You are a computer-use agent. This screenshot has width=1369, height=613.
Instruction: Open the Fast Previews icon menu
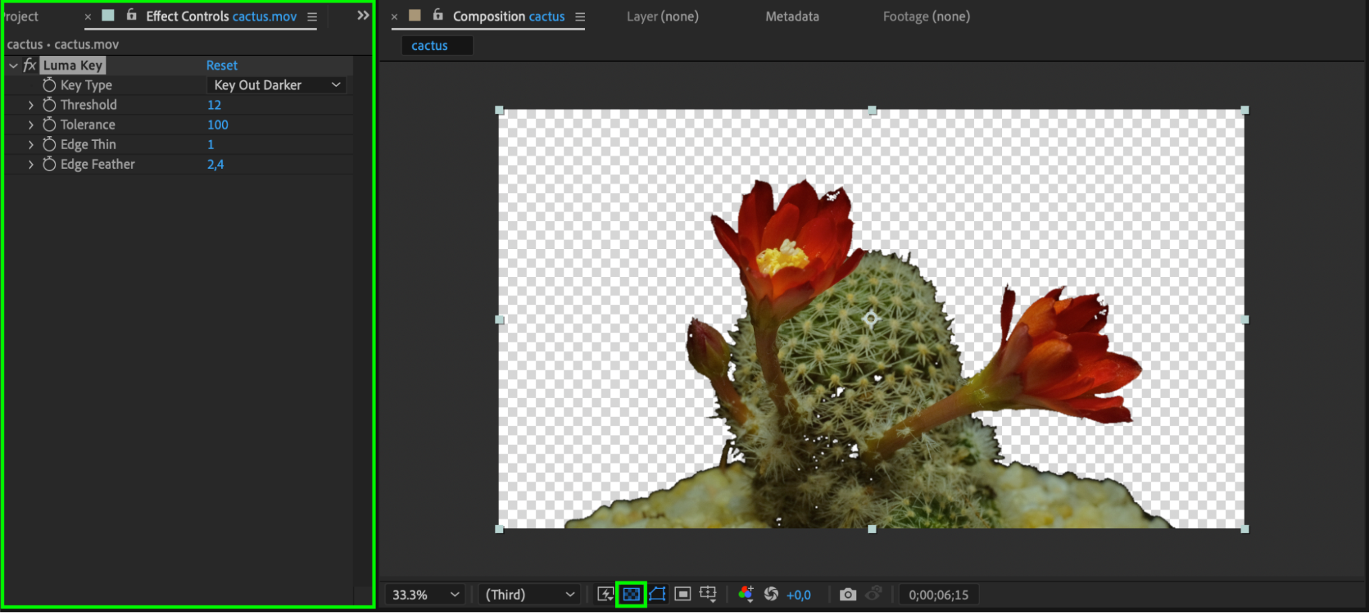[605, 594]
